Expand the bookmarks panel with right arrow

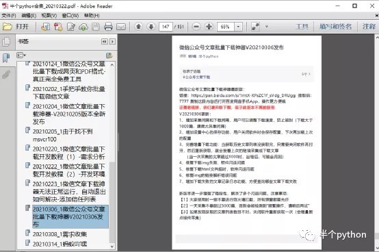tap(112, 42)
